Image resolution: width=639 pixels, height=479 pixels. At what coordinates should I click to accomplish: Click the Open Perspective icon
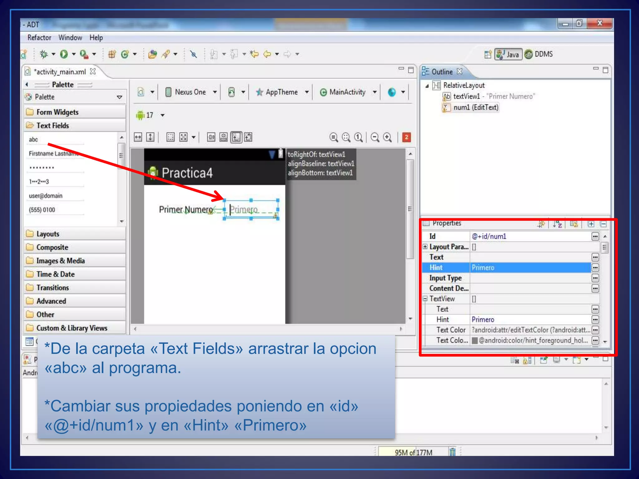488,54
